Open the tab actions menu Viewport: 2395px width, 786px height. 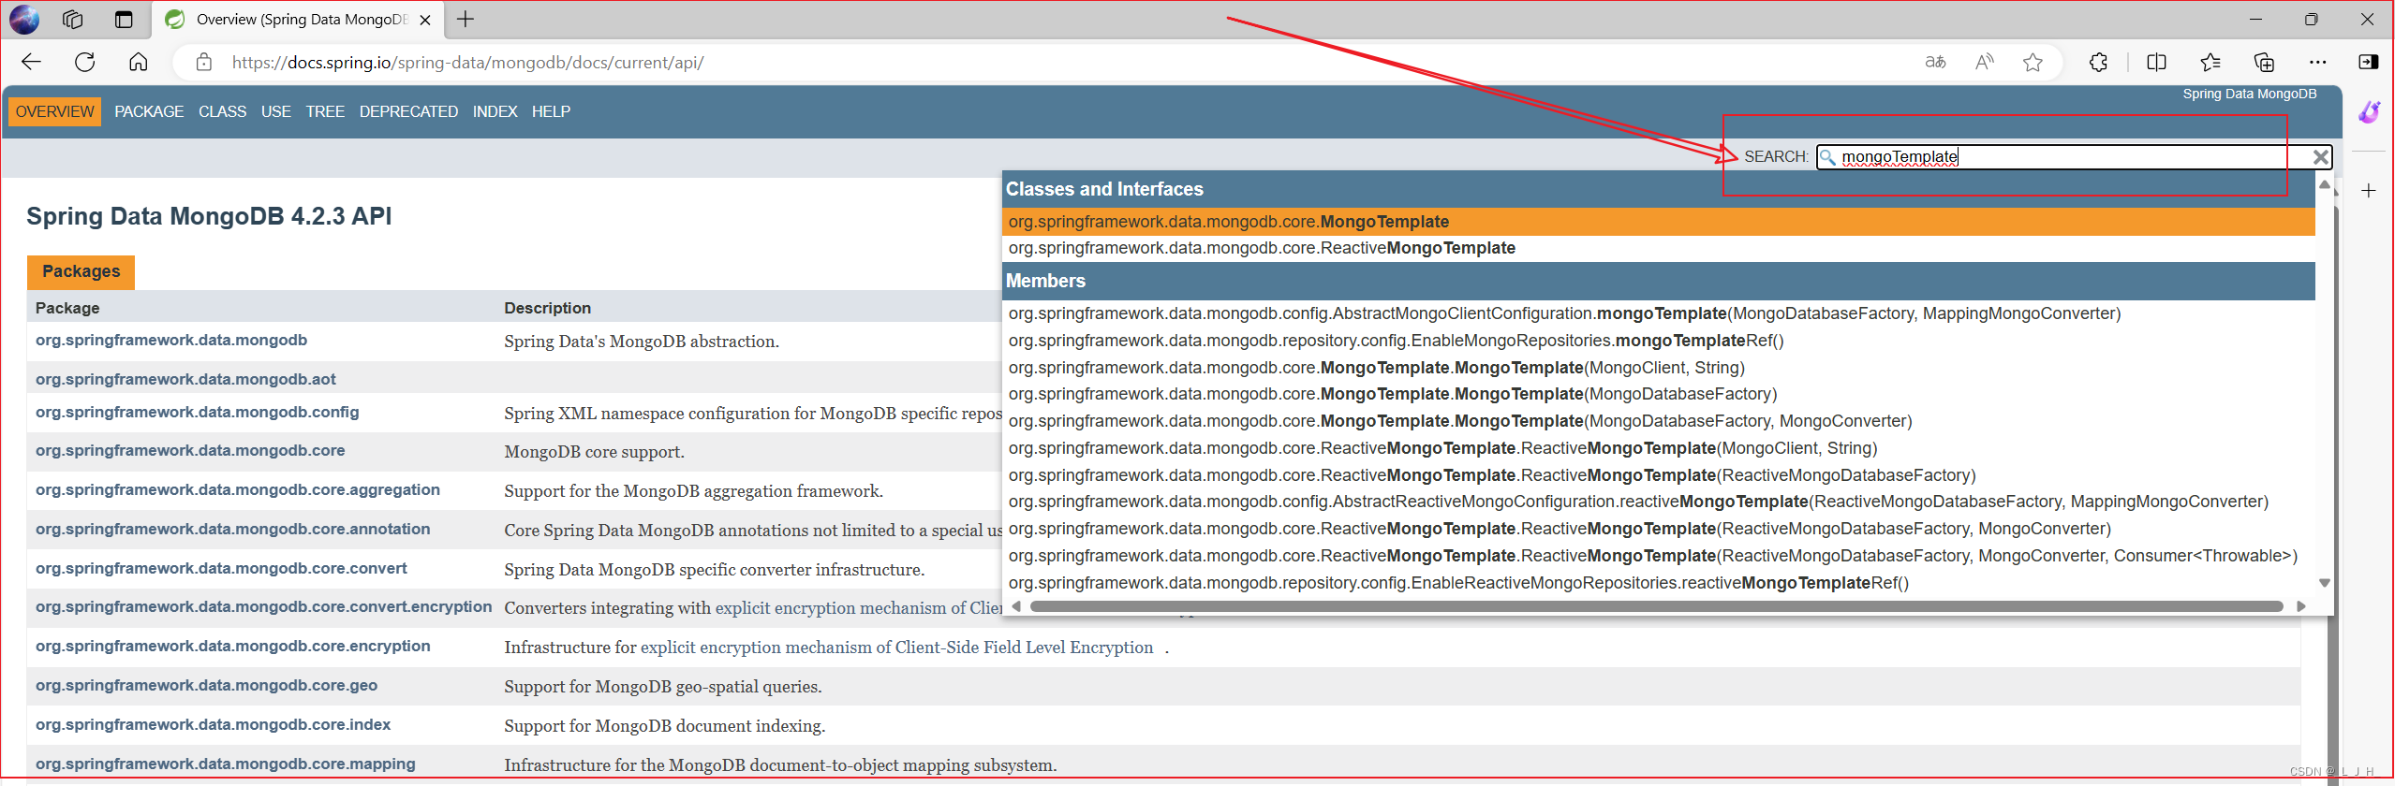coord(123,19)
